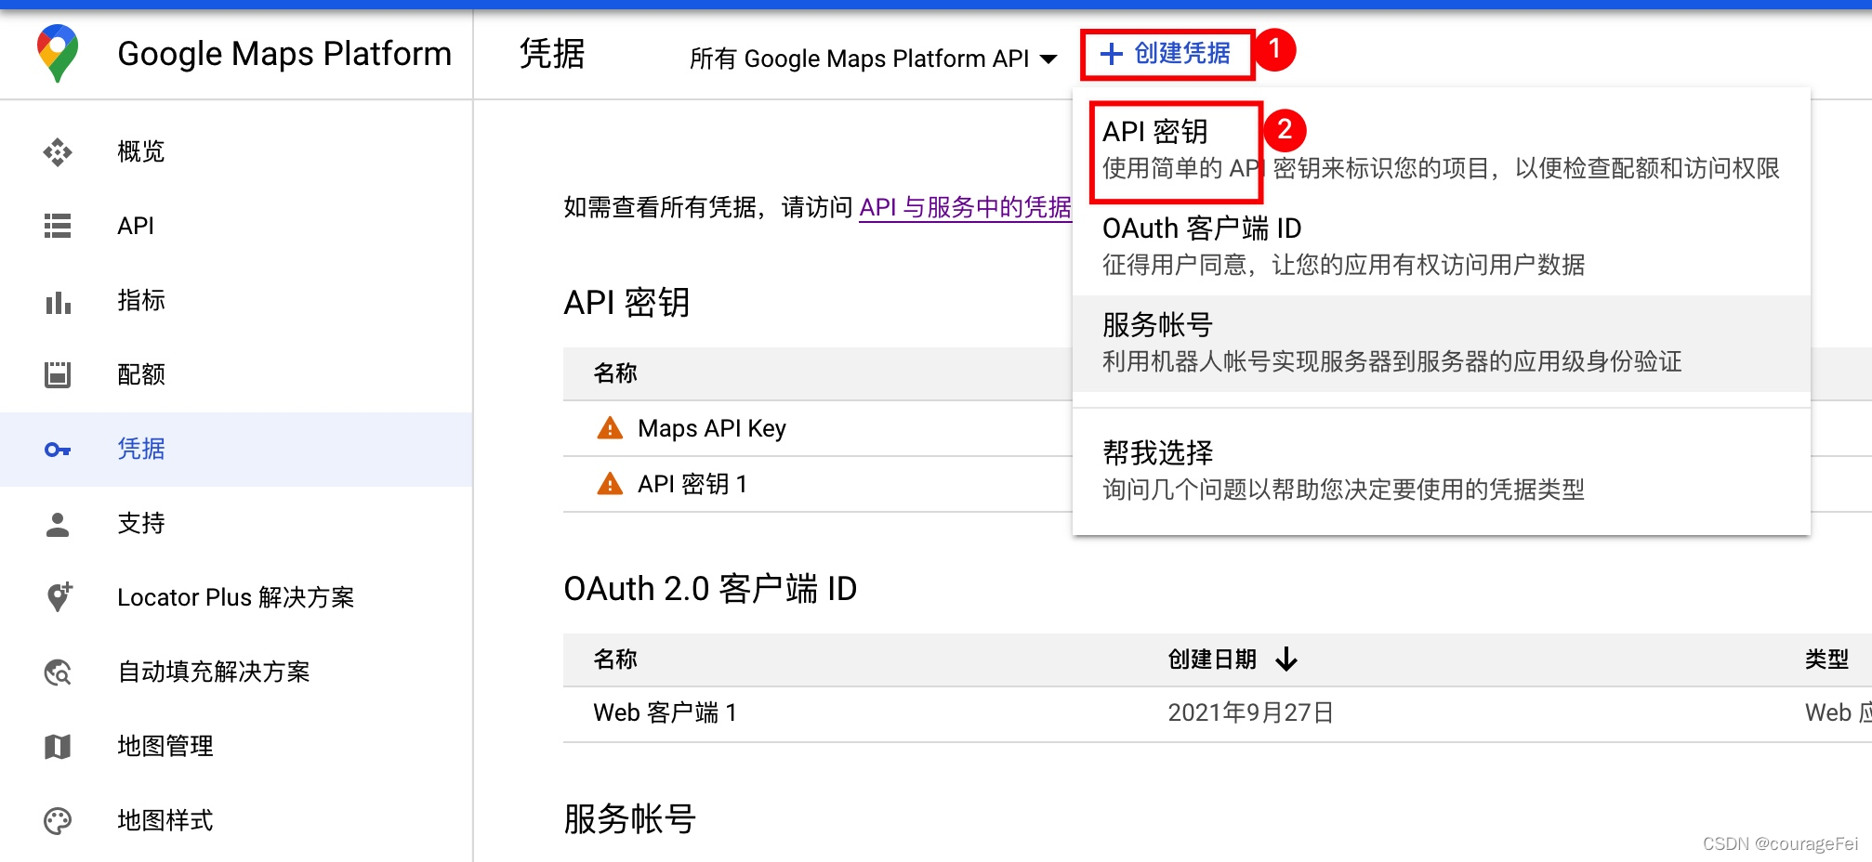This screenshot has width=1872, height=862.
Task: Sort by 创建日期 using the down arrow
Action: (1286, 659)
